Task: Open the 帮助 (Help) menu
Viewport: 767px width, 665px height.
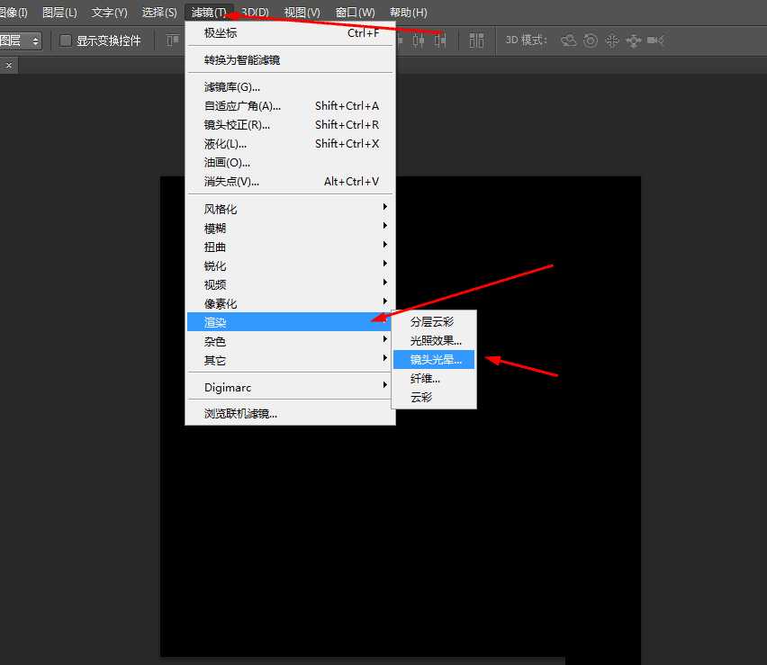Action: 409,12
